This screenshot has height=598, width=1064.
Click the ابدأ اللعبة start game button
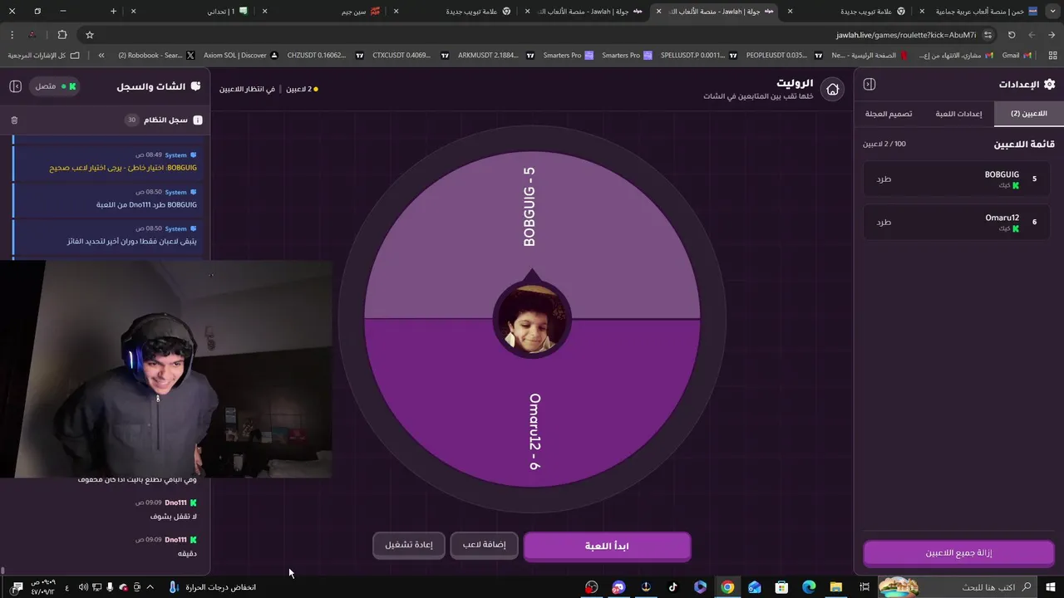tap(607, 546)
